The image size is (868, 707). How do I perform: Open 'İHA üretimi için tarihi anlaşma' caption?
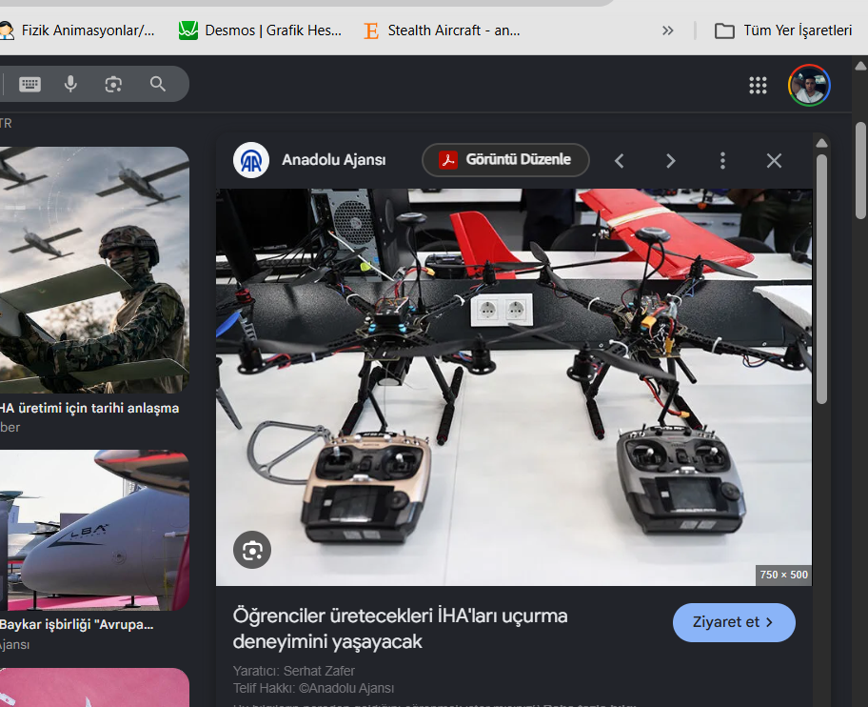point(89,409)
